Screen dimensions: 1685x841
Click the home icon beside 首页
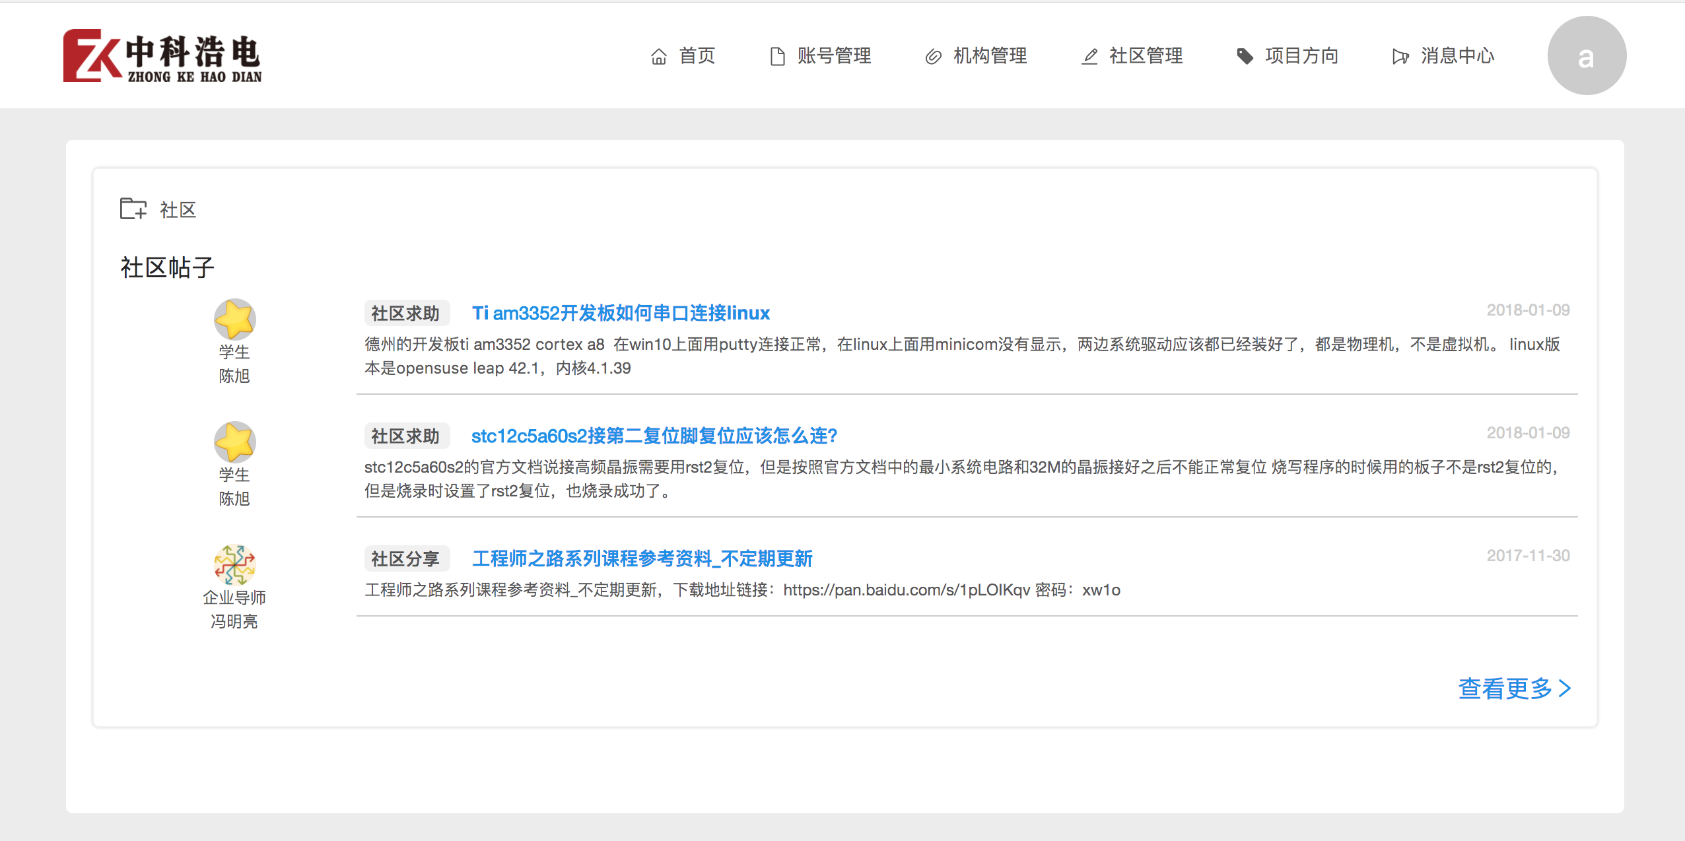point(658,57)
